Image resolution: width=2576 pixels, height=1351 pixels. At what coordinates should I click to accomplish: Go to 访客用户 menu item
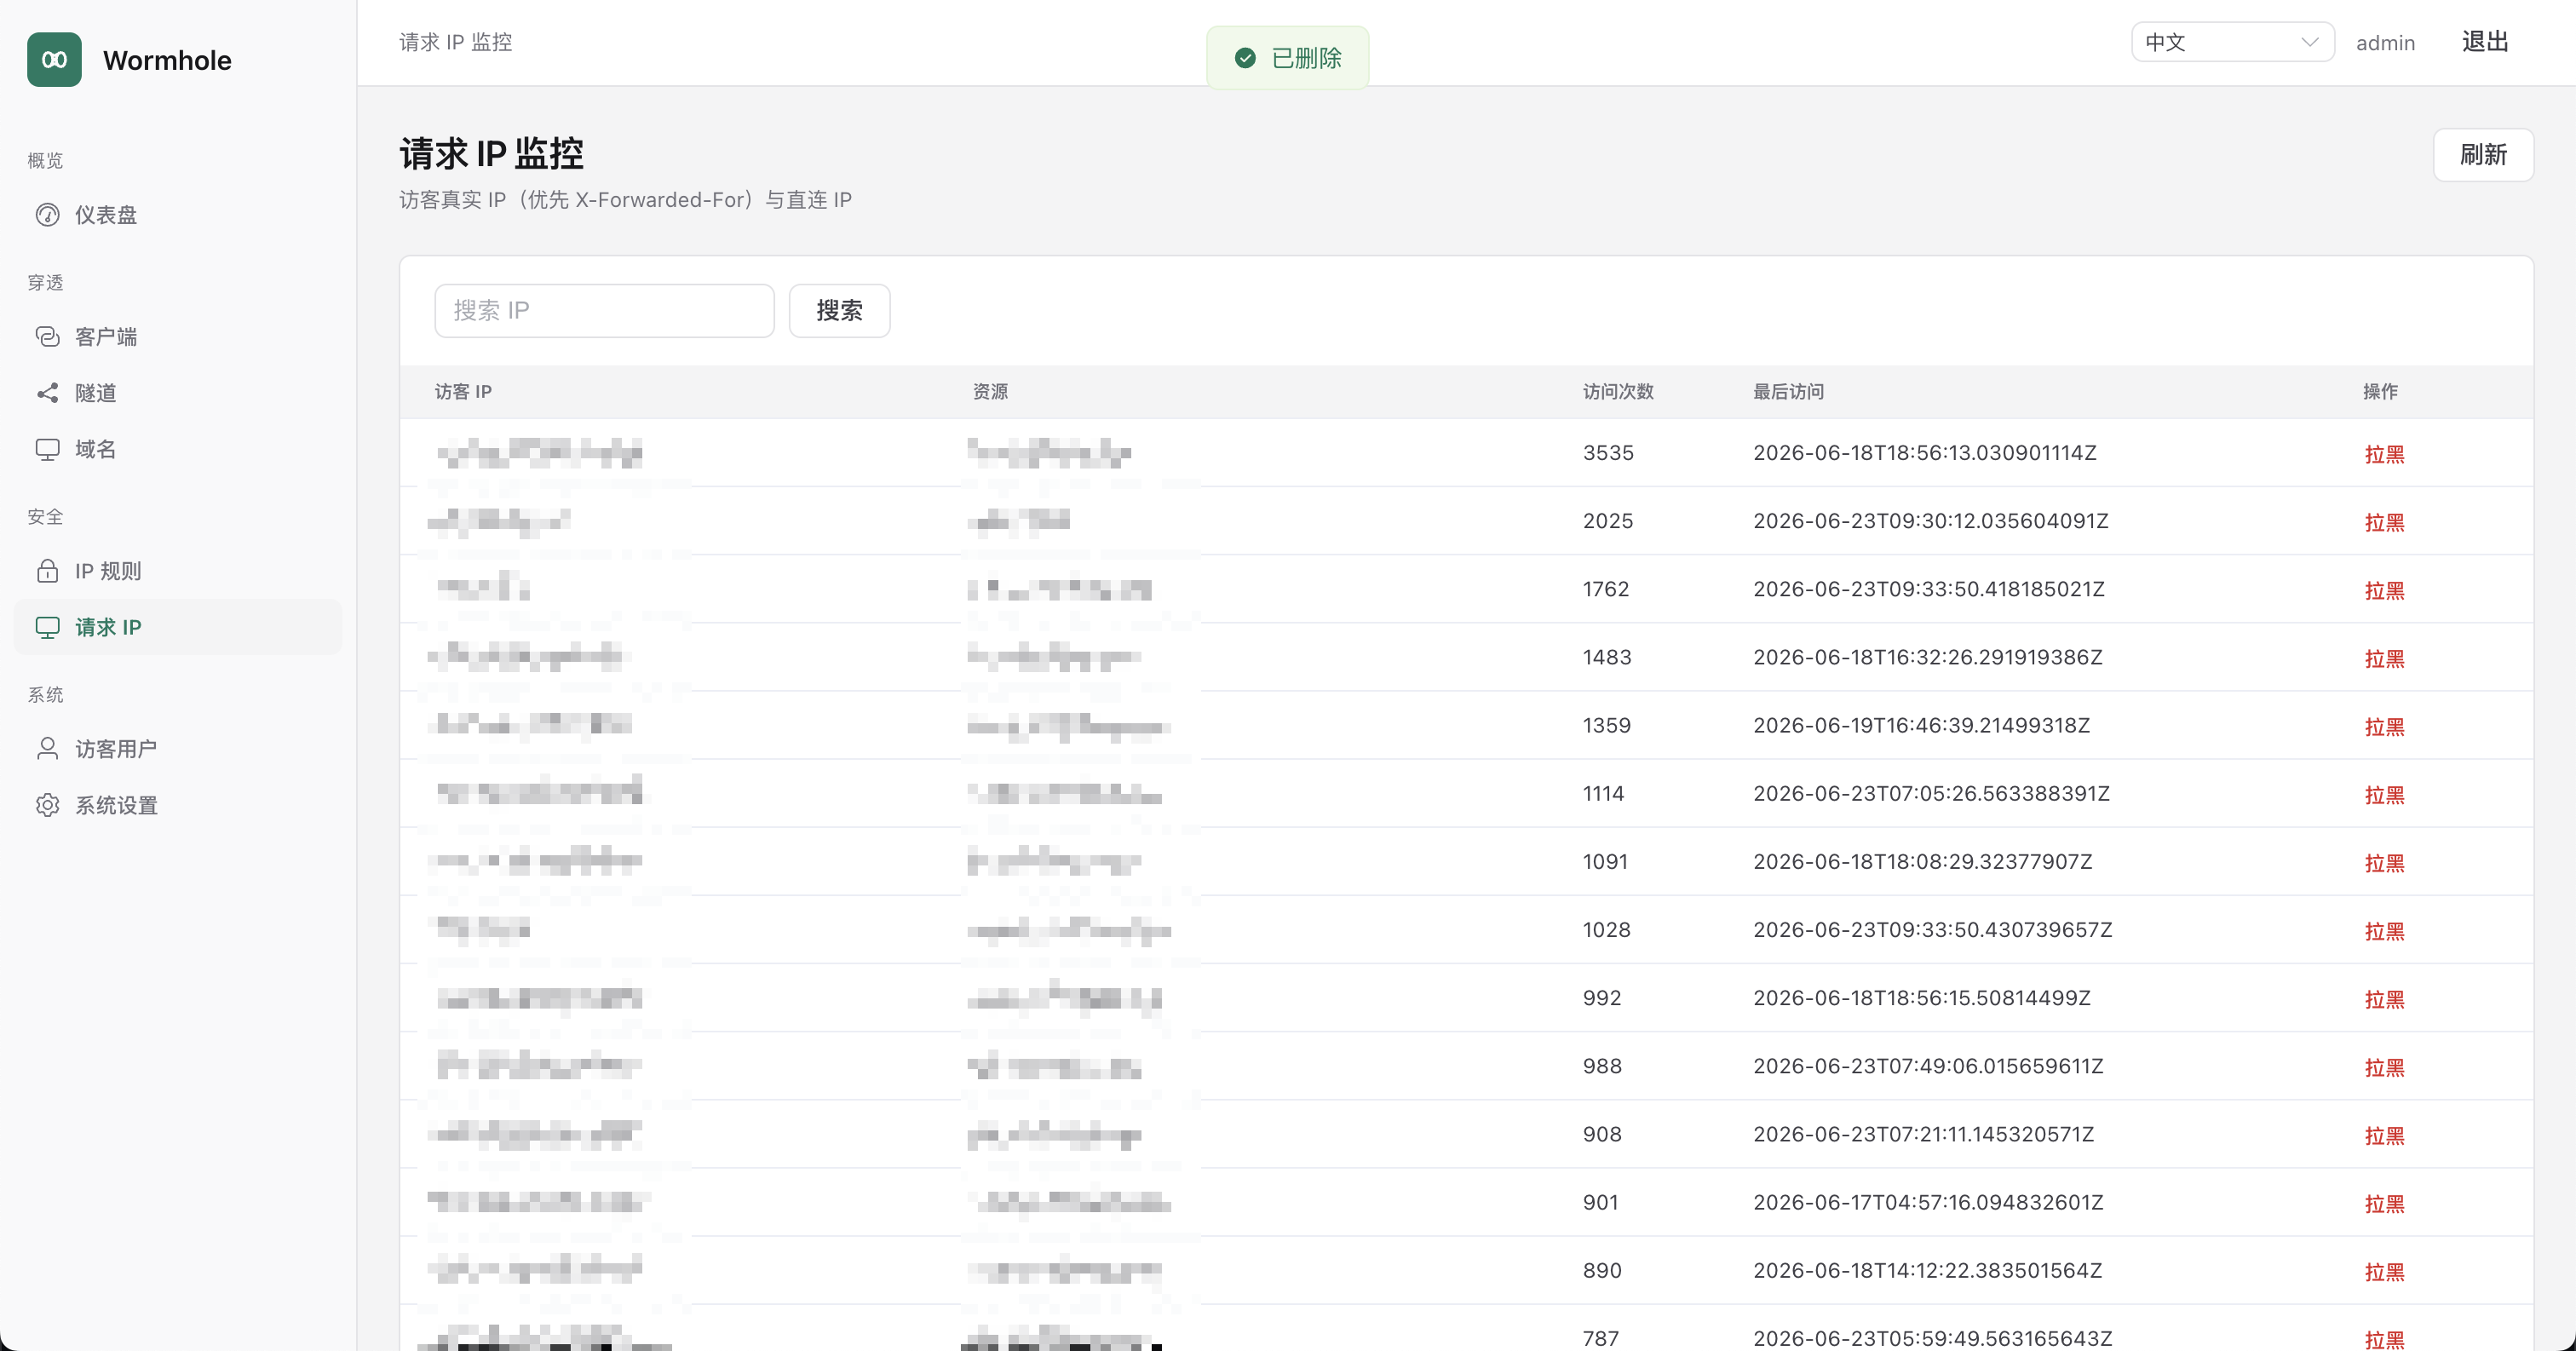(x=178, y=749)
